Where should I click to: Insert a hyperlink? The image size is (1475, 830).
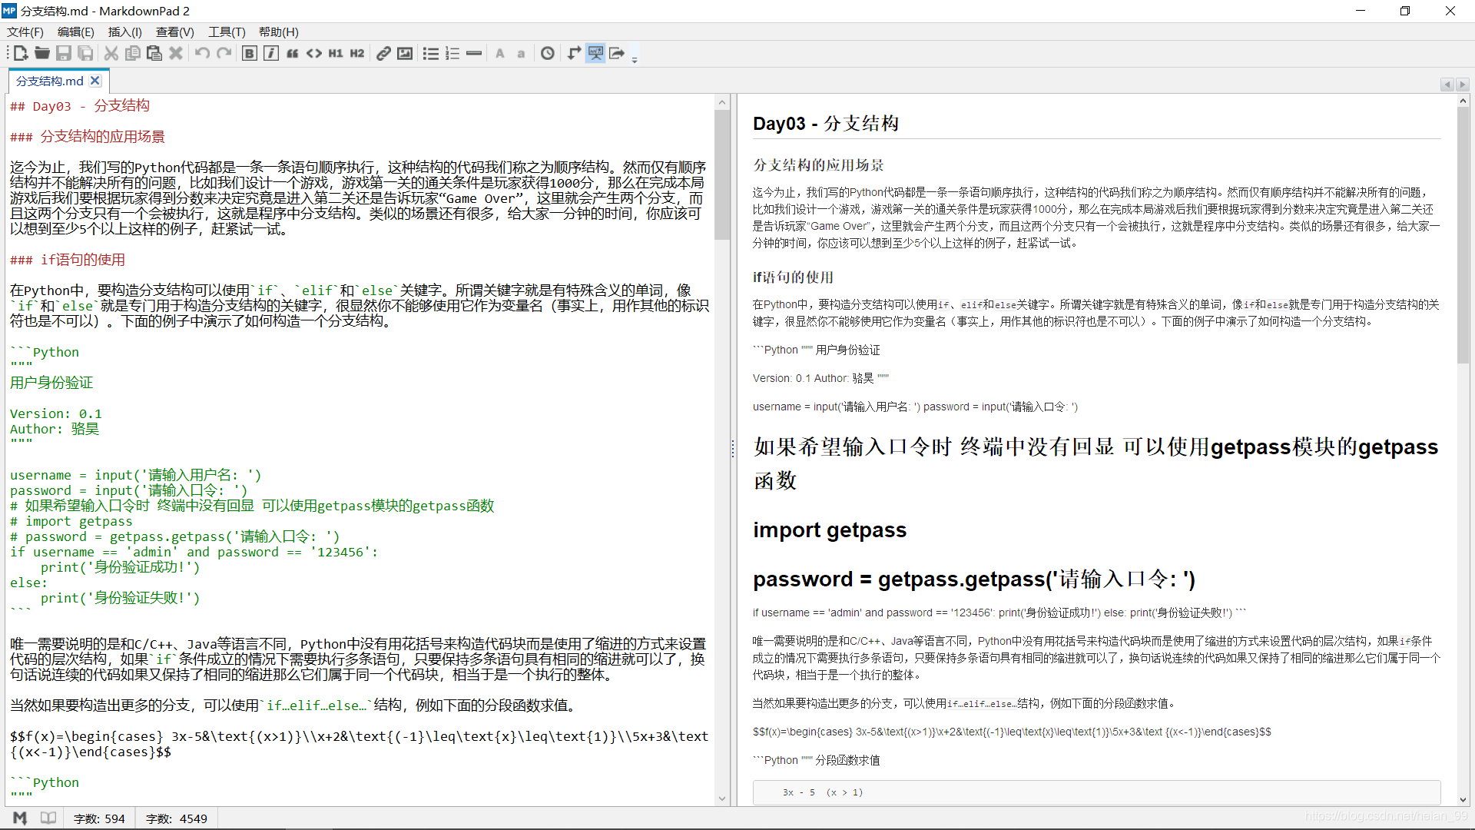(383, 53)
